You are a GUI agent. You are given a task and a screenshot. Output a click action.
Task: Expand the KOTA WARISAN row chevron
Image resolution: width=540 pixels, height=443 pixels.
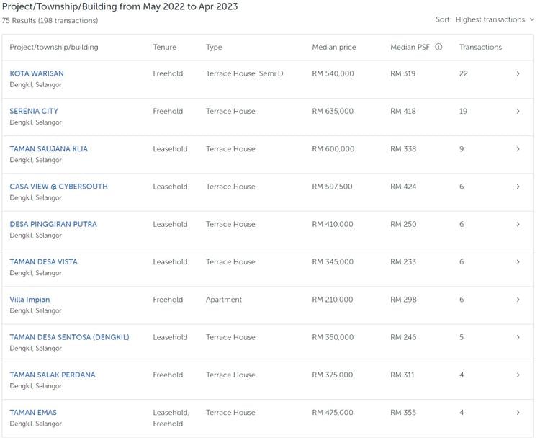click(518, 73)
